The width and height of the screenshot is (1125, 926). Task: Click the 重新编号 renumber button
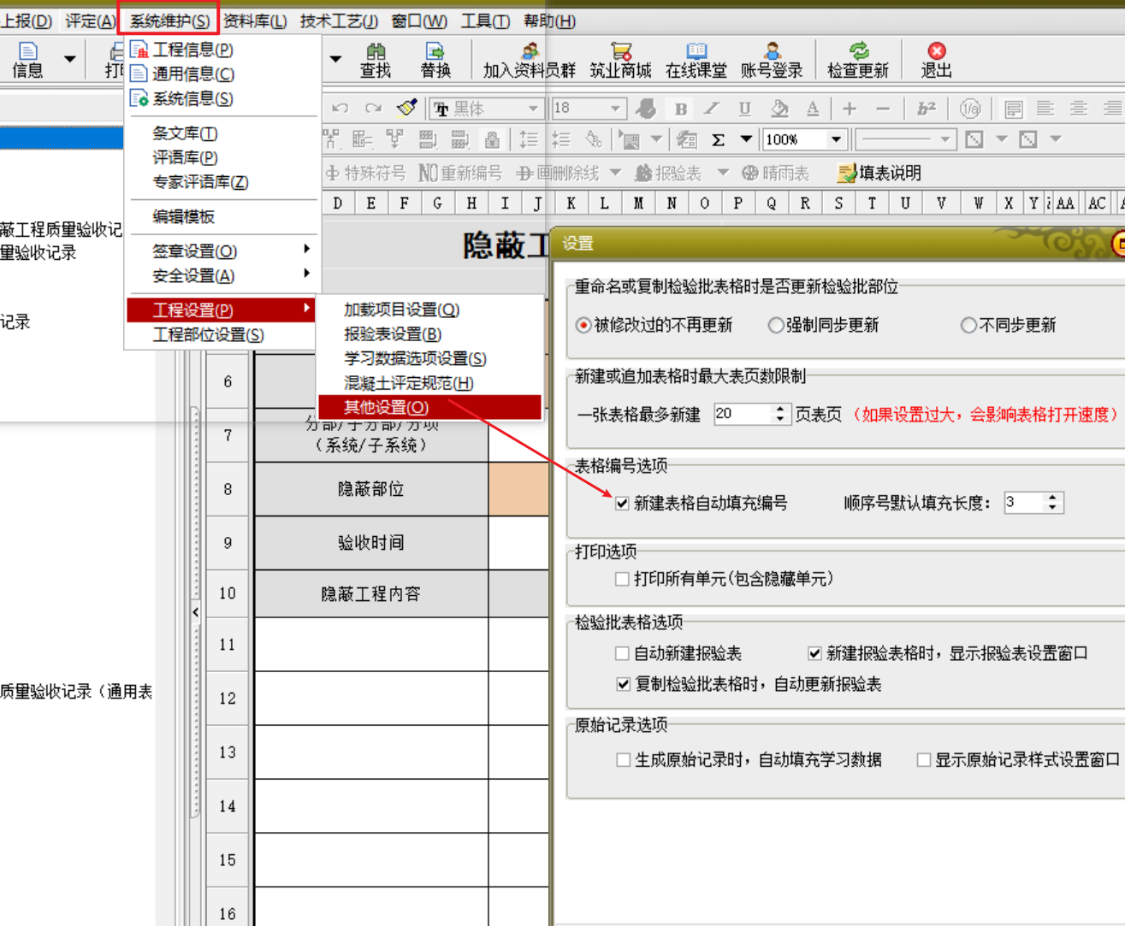(x=460, y=173)
